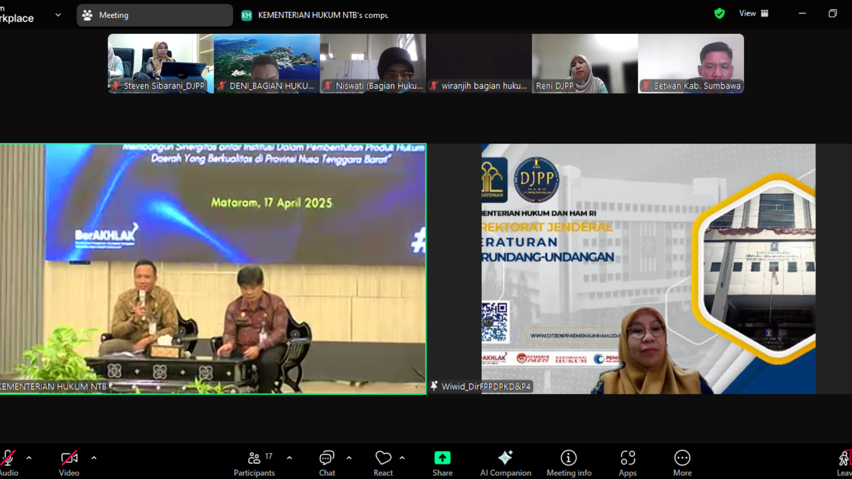Click the muted mic icon on Niswati
This screenshot has height=479, width=852.
(x=328, y=86)
